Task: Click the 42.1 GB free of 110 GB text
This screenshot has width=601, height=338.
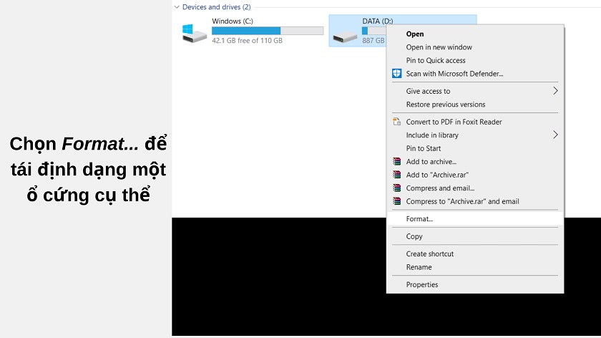Action: [248, 40]
